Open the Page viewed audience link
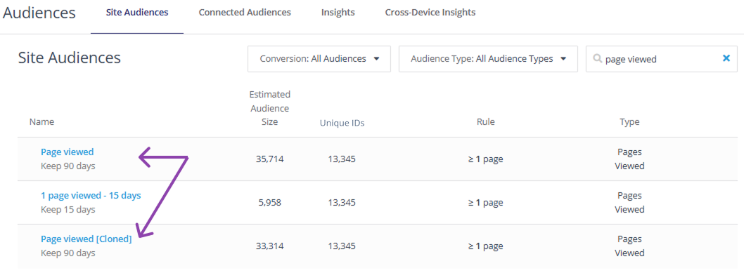 point(68,152)
